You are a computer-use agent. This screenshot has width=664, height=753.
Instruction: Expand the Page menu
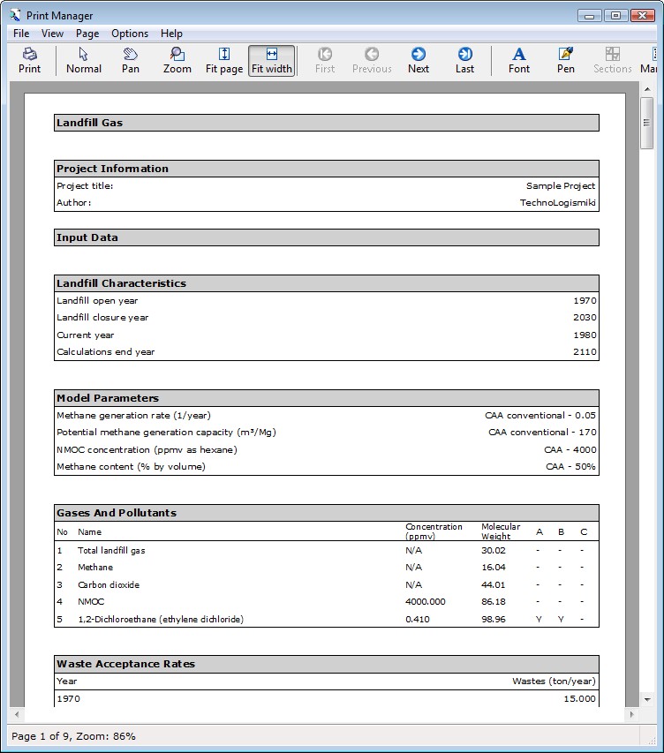pyautogui.click(x=87, y=34)
